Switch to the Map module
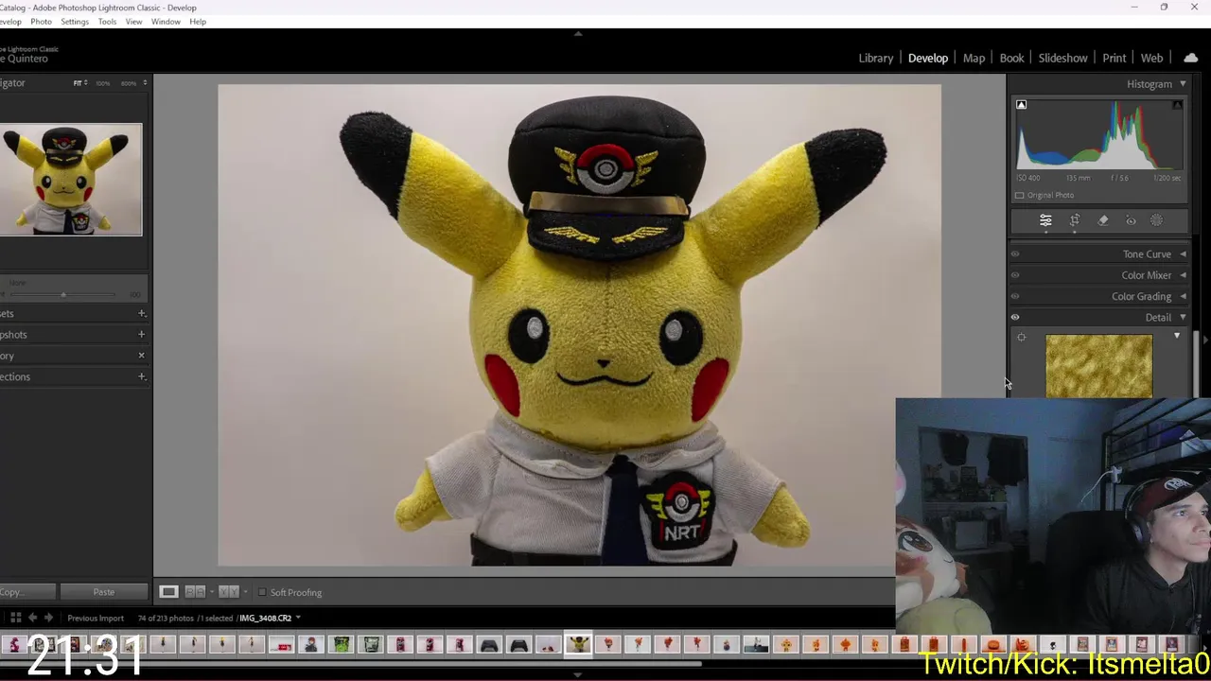Screen dimensions: 1211x681 pyautogui.click(x=974, y=58)
